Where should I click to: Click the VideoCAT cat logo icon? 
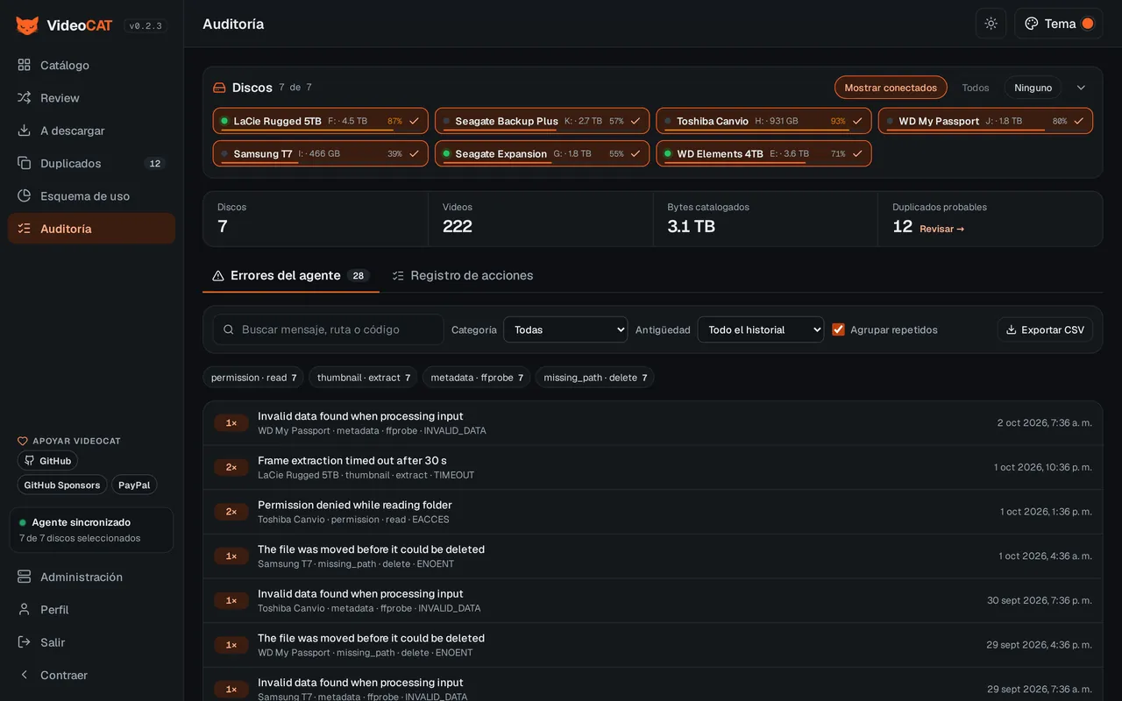[x=27, y=25]
